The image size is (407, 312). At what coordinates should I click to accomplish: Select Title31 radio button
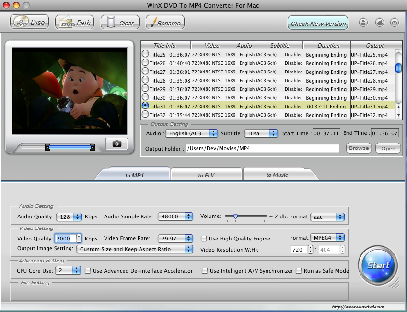145,105
